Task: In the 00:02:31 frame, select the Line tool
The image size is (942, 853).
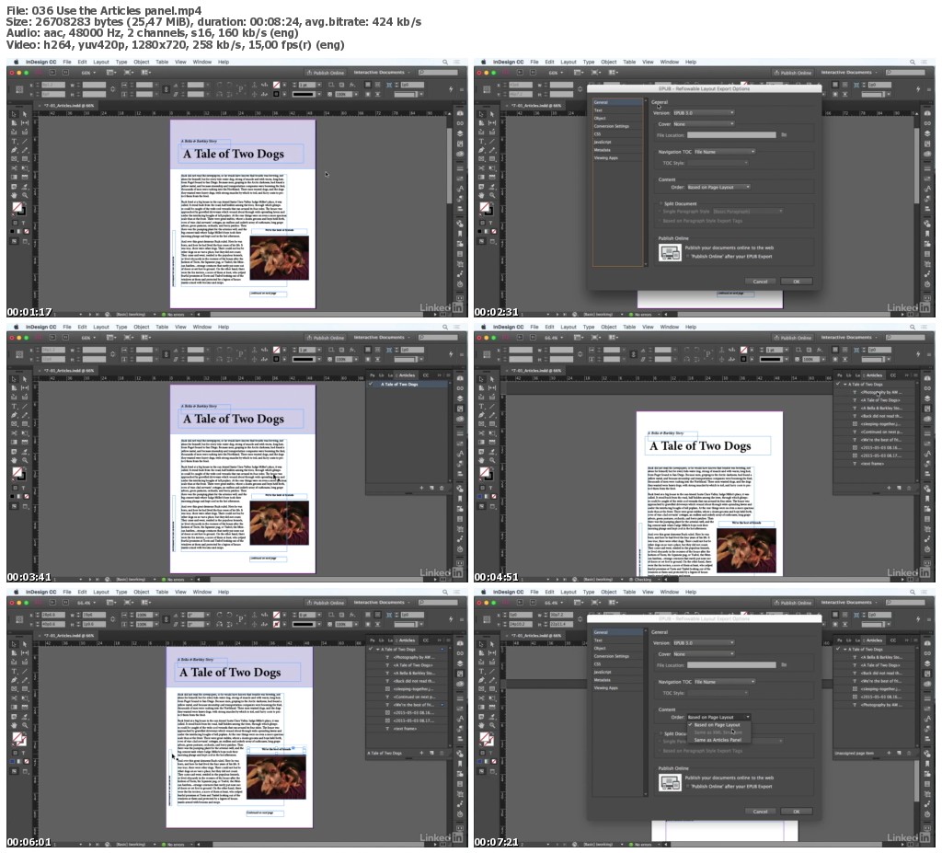Action: coord(492,142)
